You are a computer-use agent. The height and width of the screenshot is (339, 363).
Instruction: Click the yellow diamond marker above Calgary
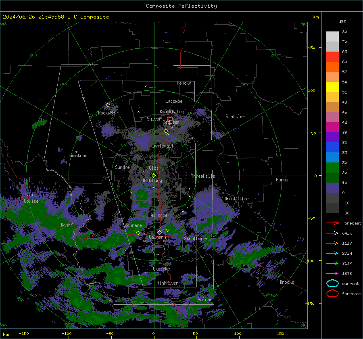pyautogui.click(x=159, y=232)
